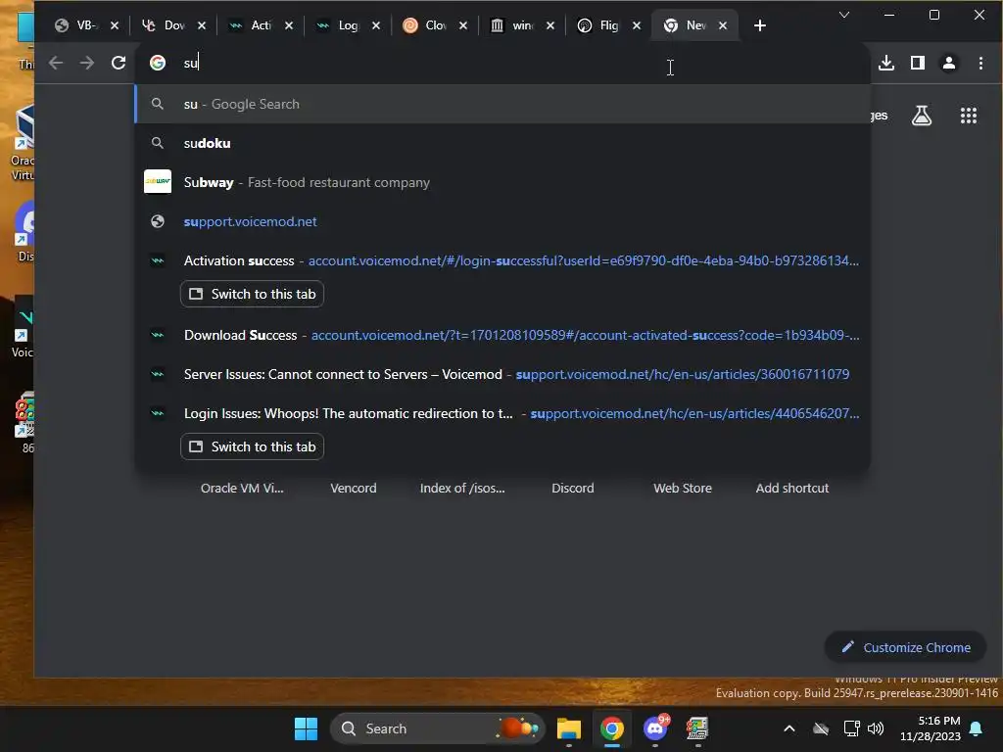The height and width of the screenshot is (752, 1003).
Task: Open Chrome three-dot menu
Action: pyautogui.click(x=980, y=63)
